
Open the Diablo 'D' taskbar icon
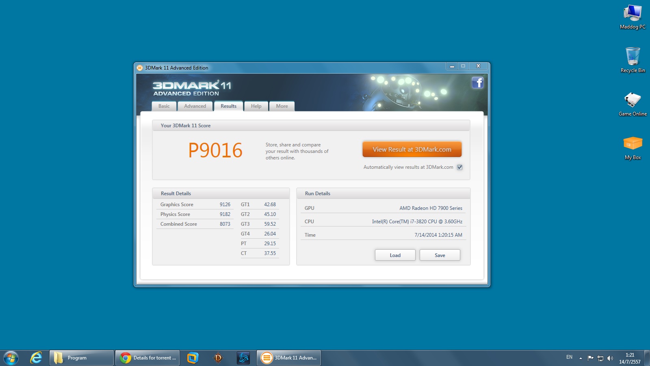[218, 358]
